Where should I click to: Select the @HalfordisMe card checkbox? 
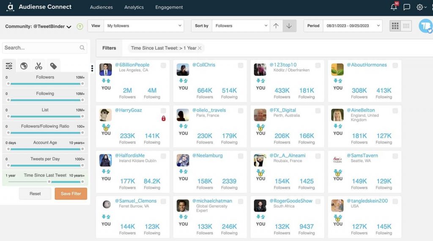(x=164, y=156)
